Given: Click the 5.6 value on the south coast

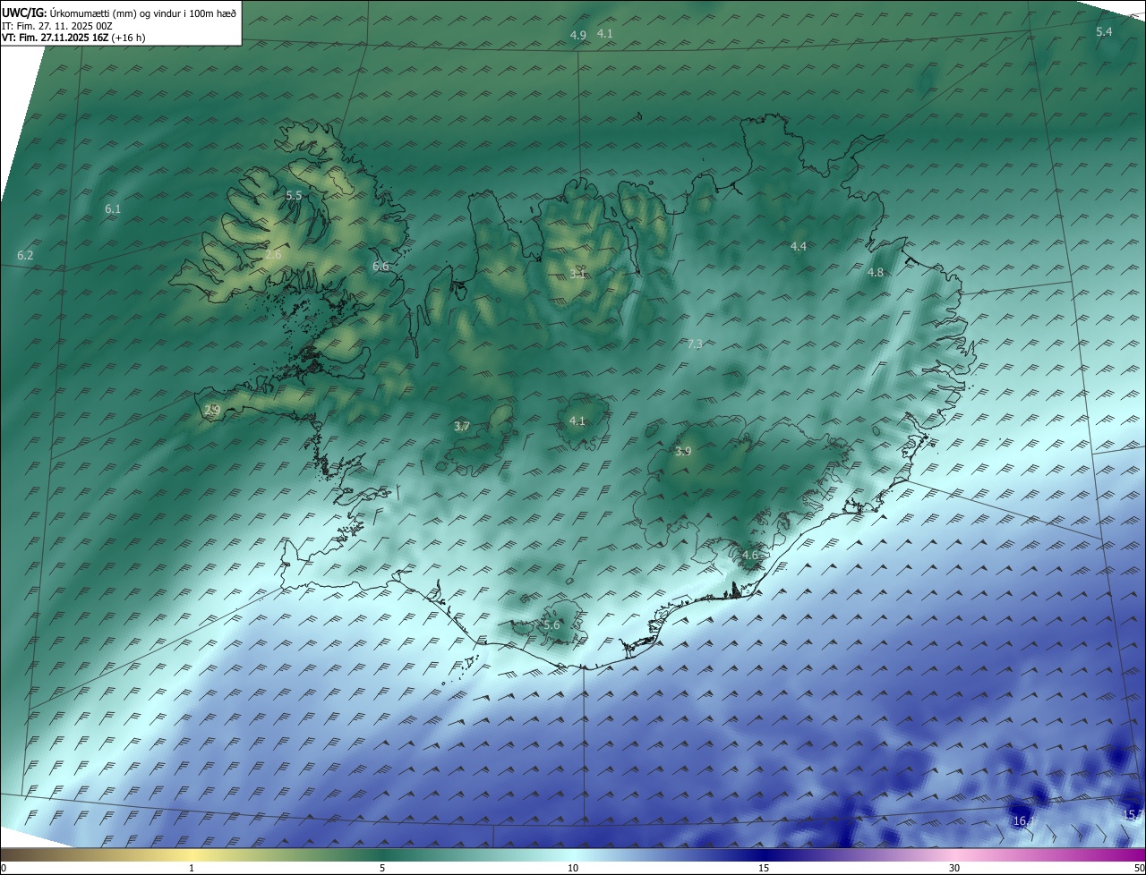Looking at the screenshot, I should click(x=552, y=624).
